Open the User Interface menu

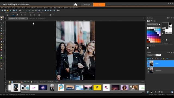(x=74, y=8)
